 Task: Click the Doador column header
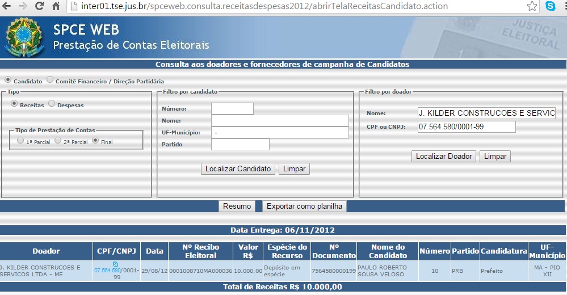click(46, 251)
